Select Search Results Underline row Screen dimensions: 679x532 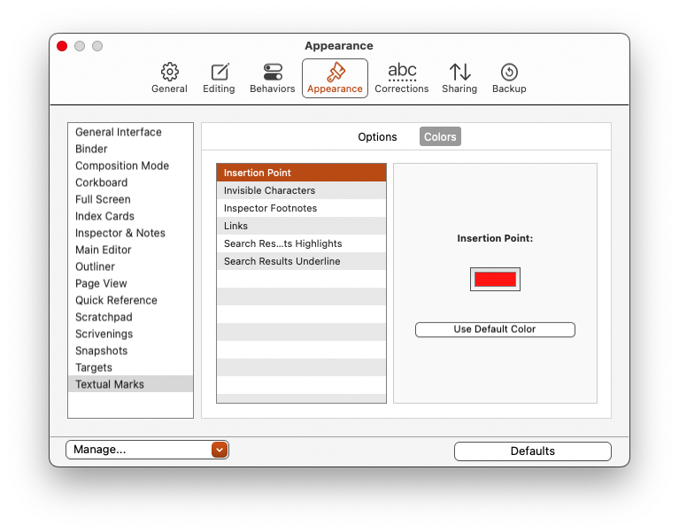coord(301,261)
